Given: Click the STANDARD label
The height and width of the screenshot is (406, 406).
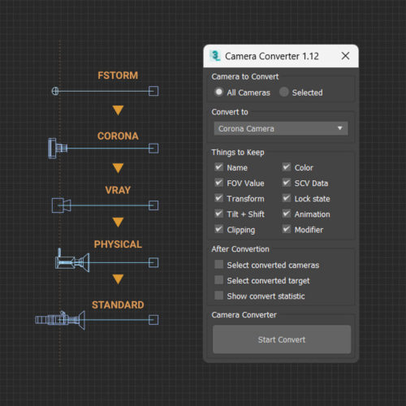Looking at the screenshot, I should pos(118,305).
